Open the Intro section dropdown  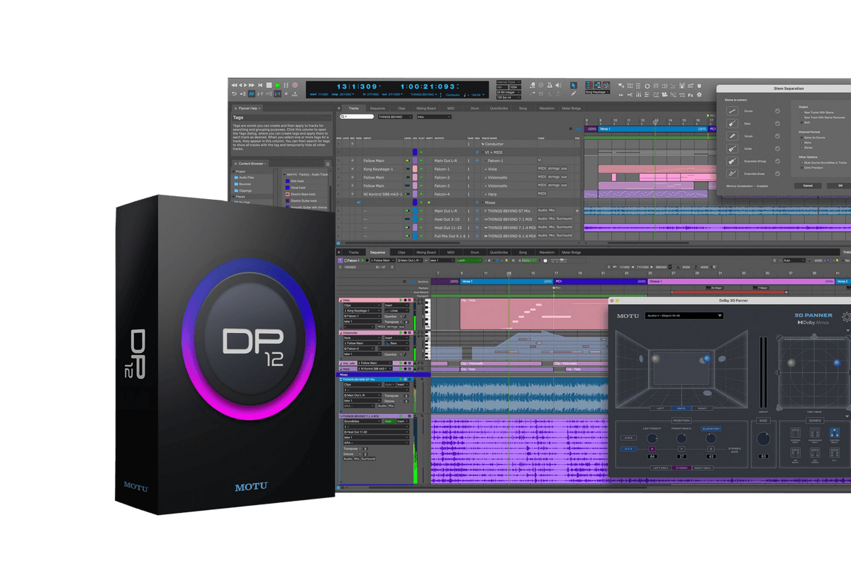pos(435,116)
